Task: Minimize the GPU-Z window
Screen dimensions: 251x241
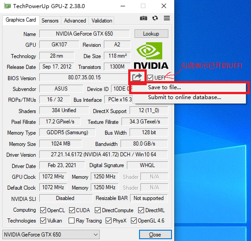Action: tap(123, 6)
